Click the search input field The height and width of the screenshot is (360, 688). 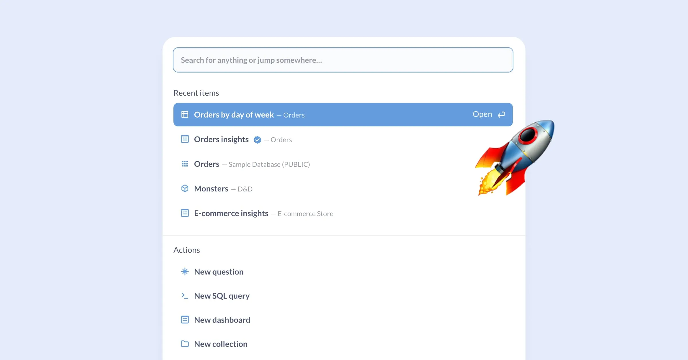(343, 60)
